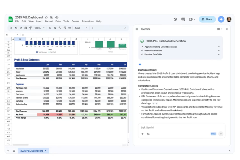Close the Gemini side panel
This screenshot has height=160, width=240.
(x=227, y=29)
